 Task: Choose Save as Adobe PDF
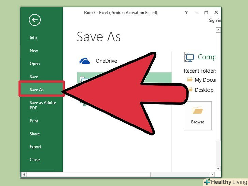click(43, 105)
